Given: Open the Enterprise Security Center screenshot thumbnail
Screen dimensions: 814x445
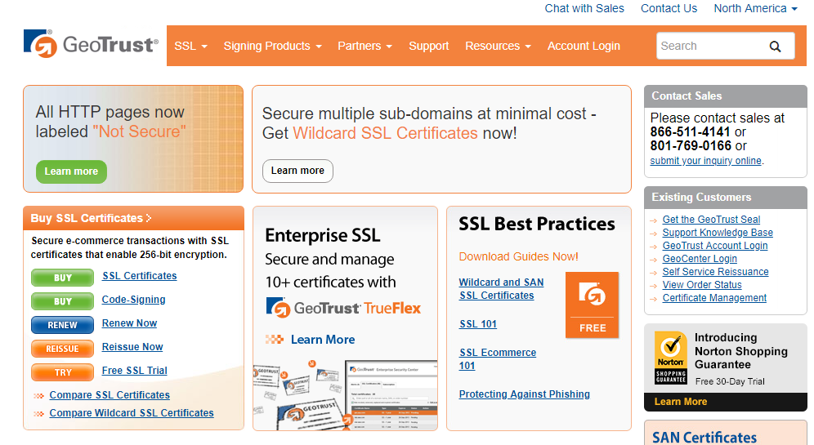Looking at the screenshot, I should coord(391,395).
